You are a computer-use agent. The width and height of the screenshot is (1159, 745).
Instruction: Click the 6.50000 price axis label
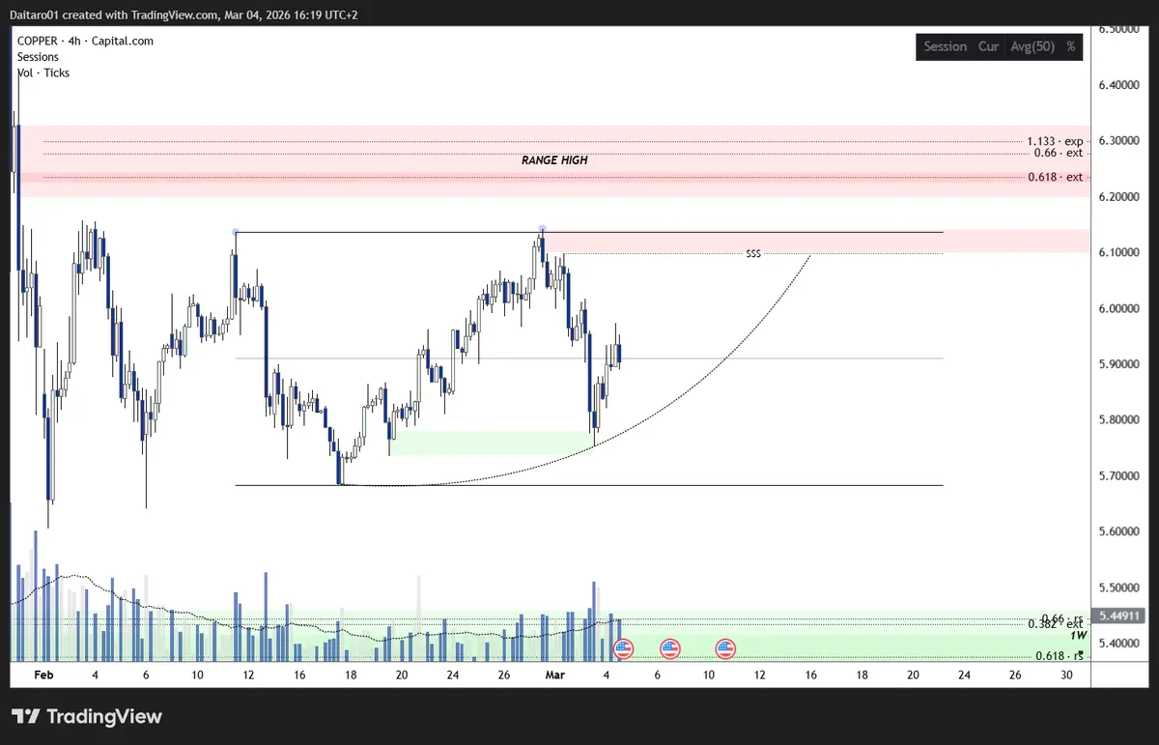click(x=1120, y=30)
